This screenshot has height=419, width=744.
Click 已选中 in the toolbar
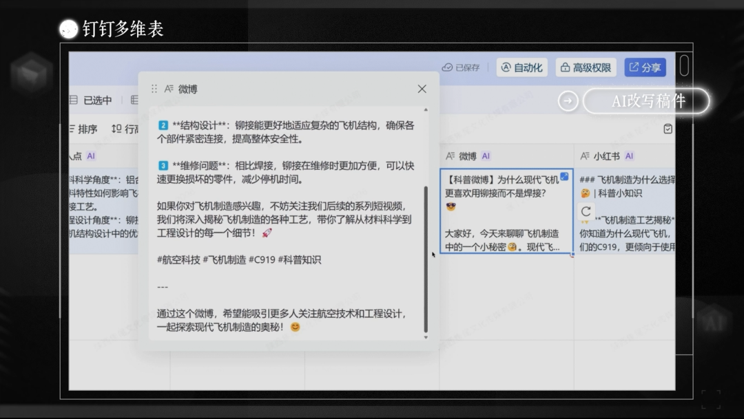click(x=97, y=100)
